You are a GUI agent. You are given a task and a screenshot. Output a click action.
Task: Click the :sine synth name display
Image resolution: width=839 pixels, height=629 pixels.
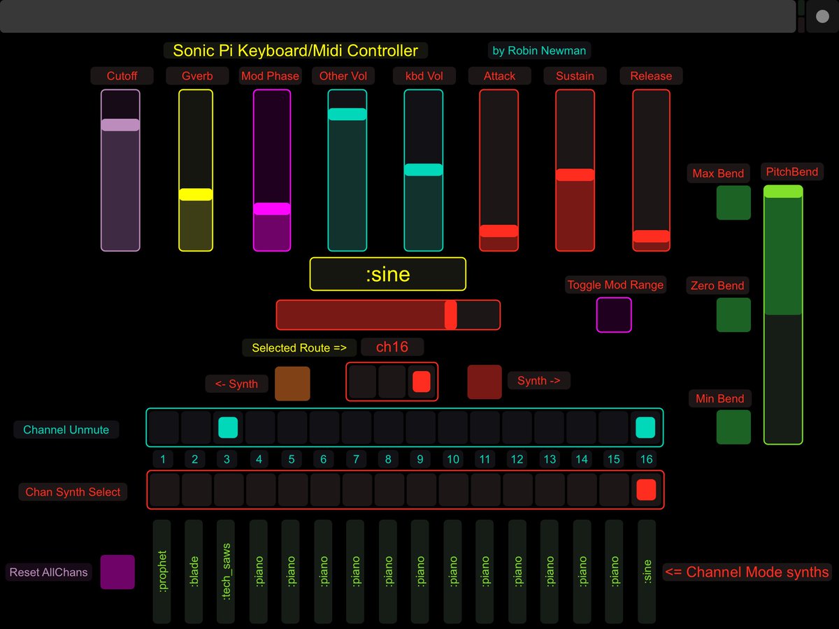[388, 274]
